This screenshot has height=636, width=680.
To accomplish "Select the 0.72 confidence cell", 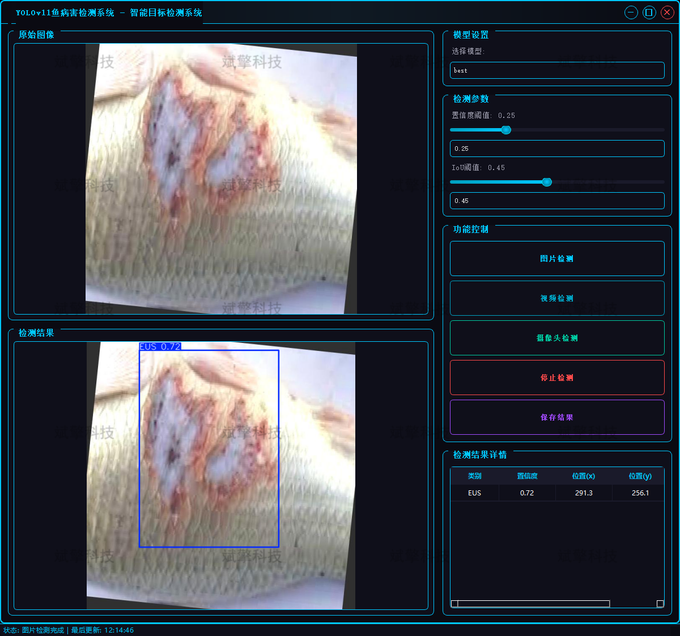I will coord(527,493).
